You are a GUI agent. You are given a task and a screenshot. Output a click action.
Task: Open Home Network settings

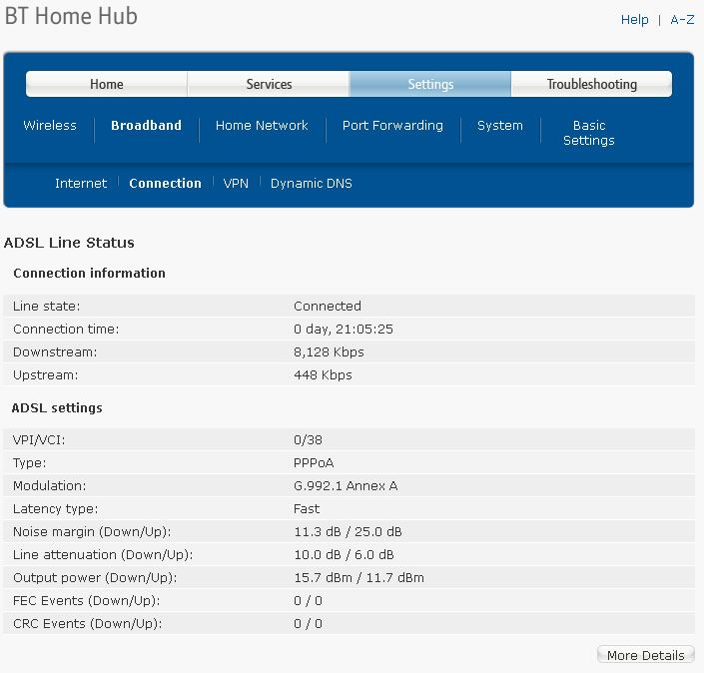coord(262,125)
